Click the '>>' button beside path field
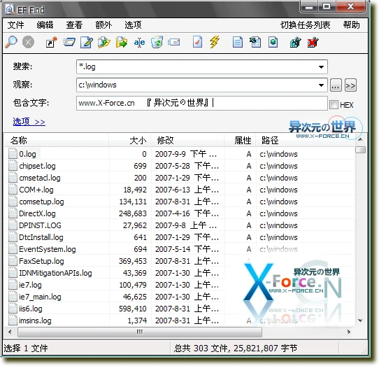The width and height of the screenshot is (379, 366). [350, 85]
